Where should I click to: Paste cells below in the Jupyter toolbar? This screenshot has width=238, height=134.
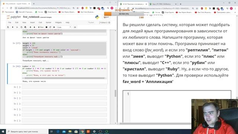point(25,27)
